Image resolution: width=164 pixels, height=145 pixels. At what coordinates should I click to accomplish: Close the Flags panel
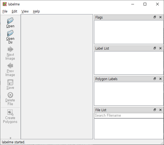160,17
